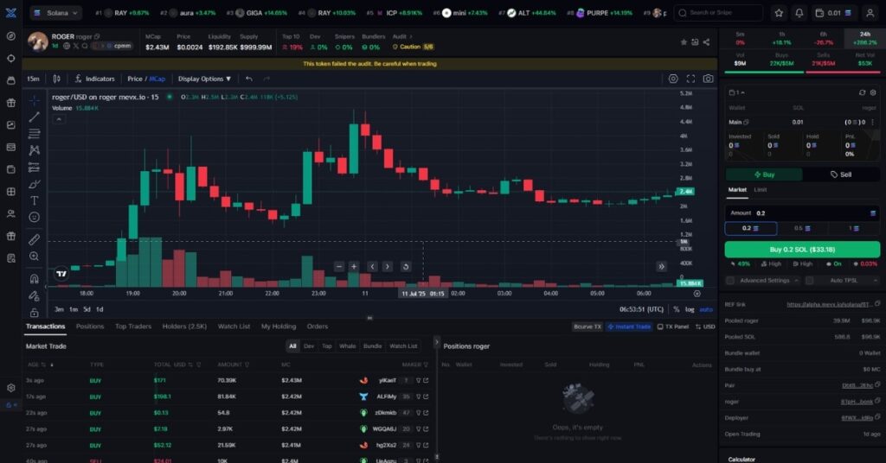The width and height of the screenshot is (886, 463).
Task: Select the Sell order side
Action: click(841, 174)
